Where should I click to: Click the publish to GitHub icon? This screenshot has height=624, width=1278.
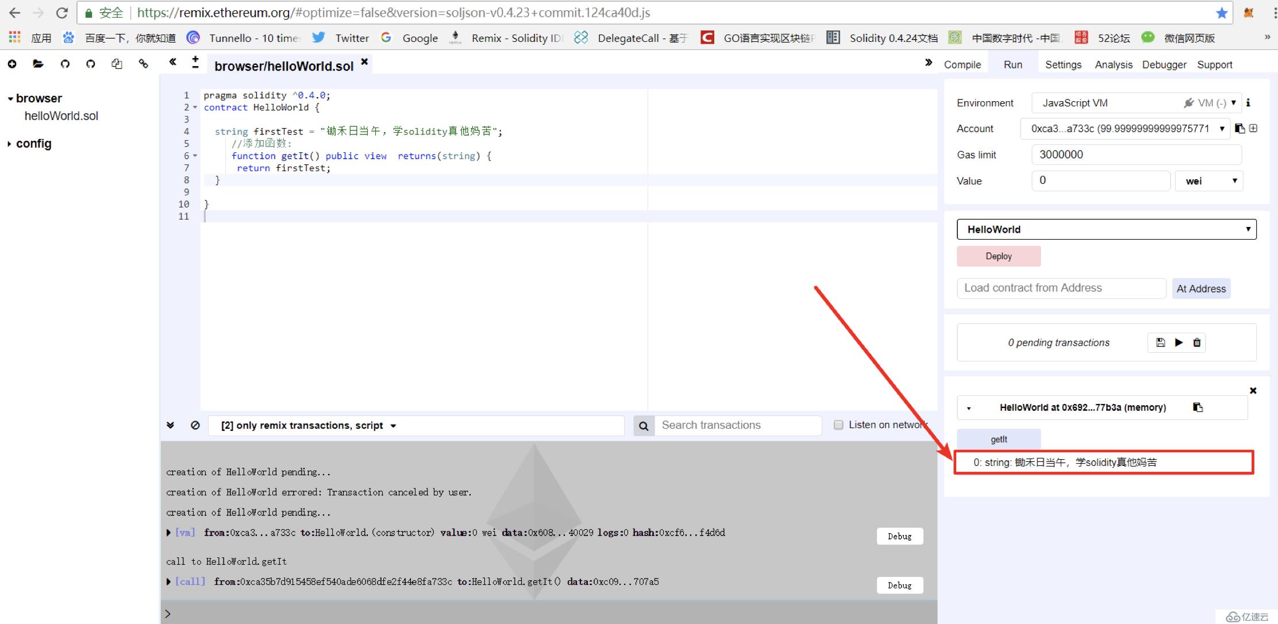[64, 64]
